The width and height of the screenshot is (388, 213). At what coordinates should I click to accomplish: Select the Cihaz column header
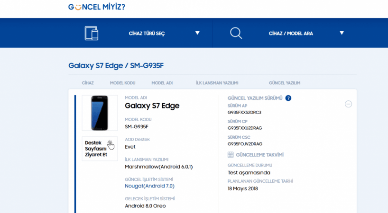pyautogui.click(x=88, y=83)
